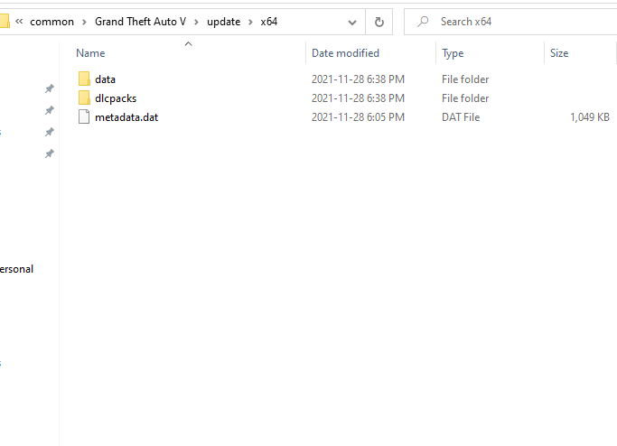Image resolution: width=617 pixels, height=446 pixels.
Task: Show hidden breadcrumb path via double chevron
Action: pos(19,22)
